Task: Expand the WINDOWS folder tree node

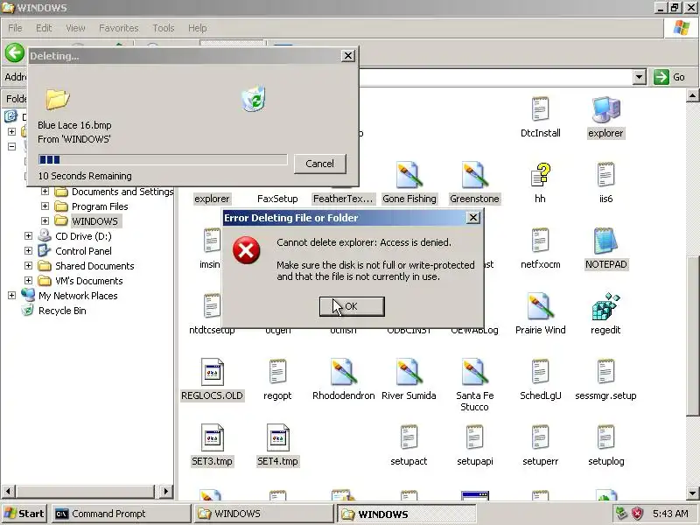Action: coord(45,221)
